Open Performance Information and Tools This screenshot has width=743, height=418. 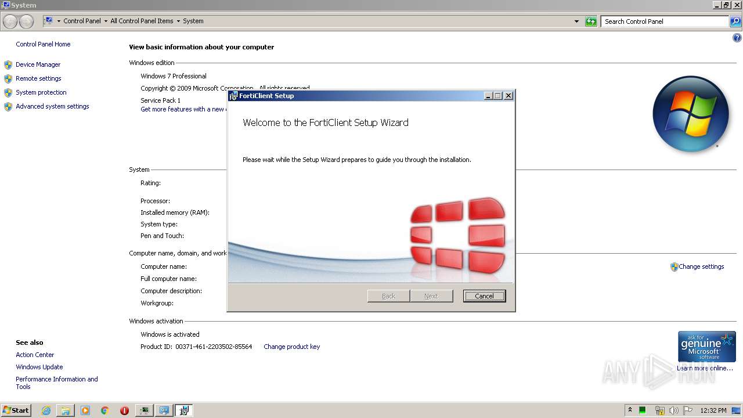(x=56, y=383)
